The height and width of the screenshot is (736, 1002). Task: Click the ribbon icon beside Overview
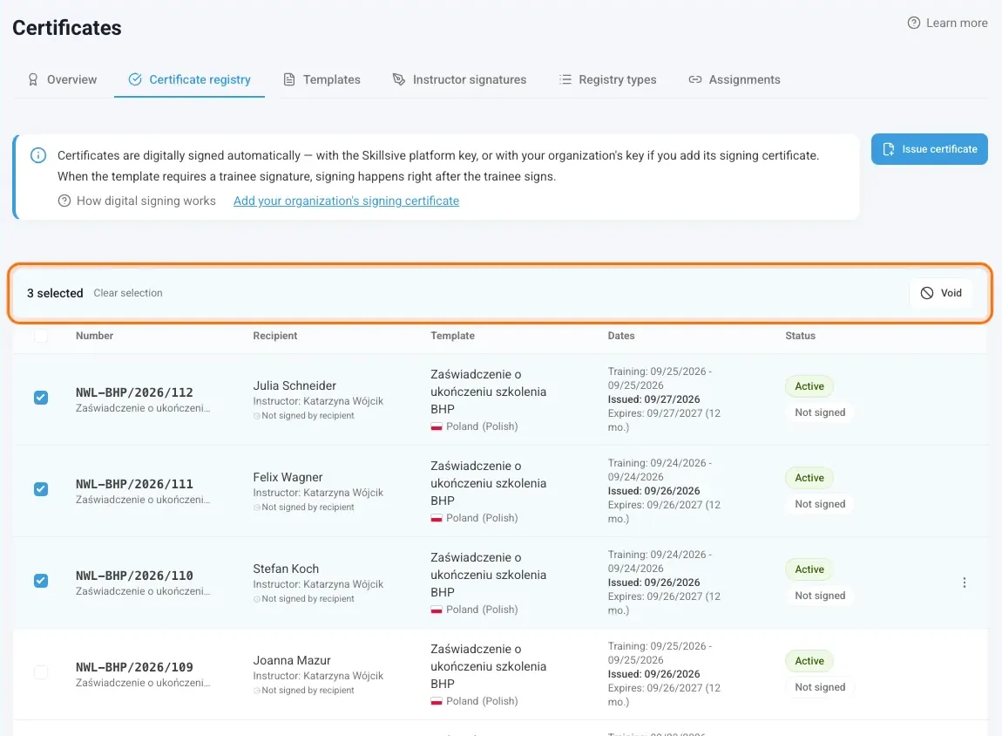click(x=32, y=79)
